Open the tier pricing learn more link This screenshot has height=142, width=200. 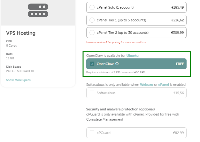pyautogui.click(x=116, y=42)
